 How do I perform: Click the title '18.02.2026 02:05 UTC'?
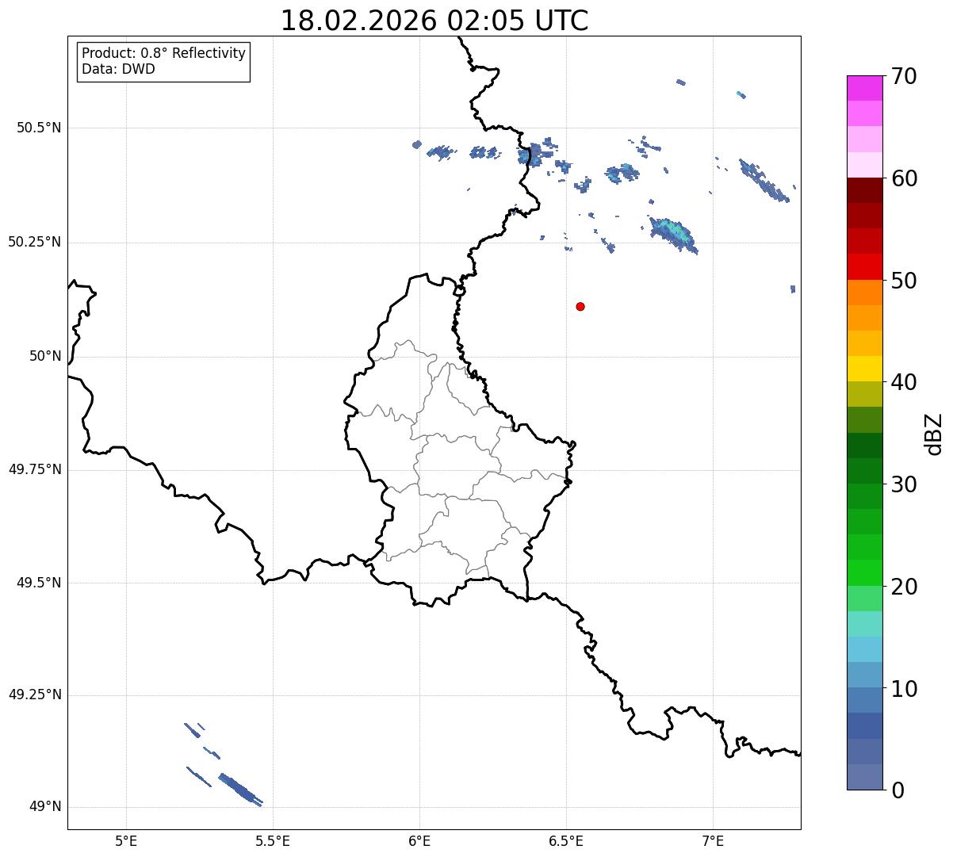(x=434, y=21)
